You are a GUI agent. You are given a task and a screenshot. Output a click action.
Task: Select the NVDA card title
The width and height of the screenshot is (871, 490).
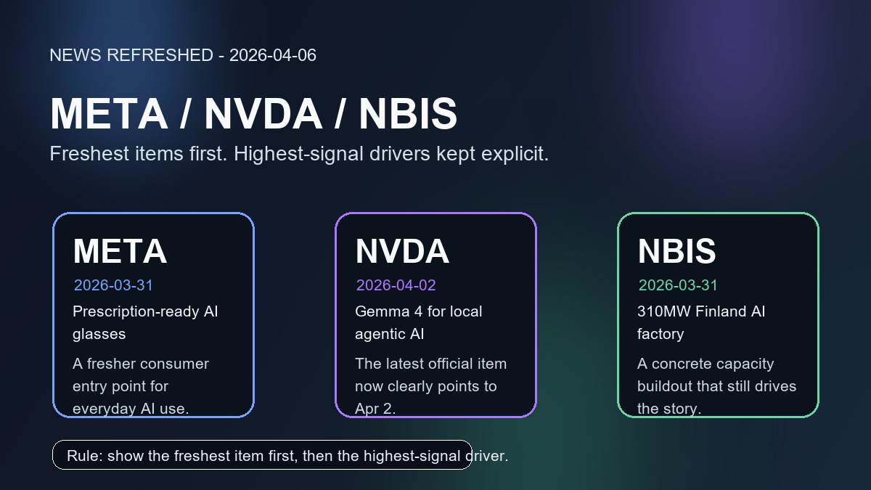point(402,251)
